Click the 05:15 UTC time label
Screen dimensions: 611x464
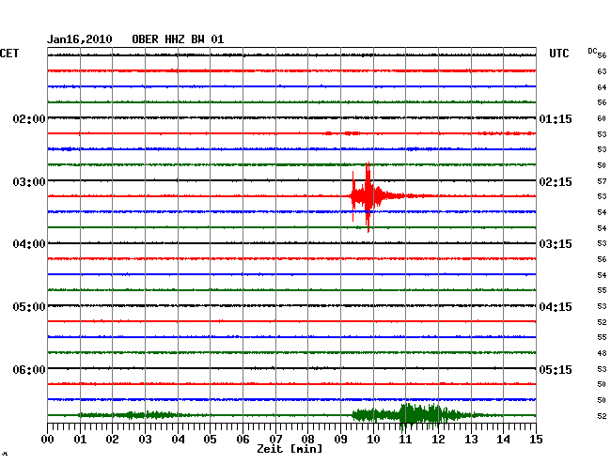click(x=556, y=369)
